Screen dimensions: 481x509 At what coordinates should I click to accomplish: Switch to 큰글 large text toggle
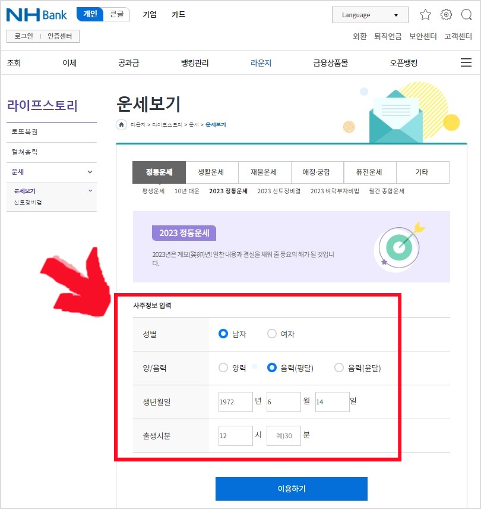[116, 14]
